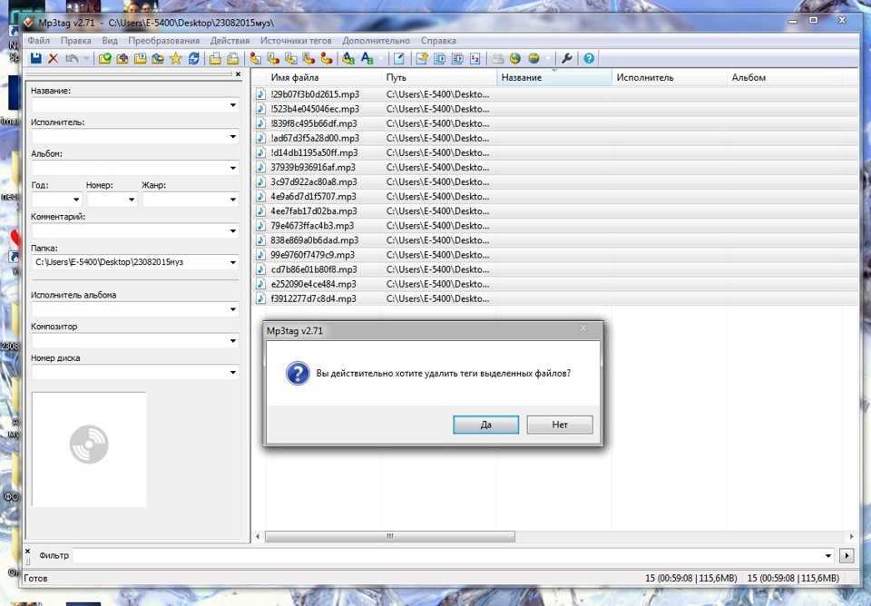This screenshot has height=606, width=871.
Task: Click the Auto-numbering wizard icon
Action: [475, 58]
